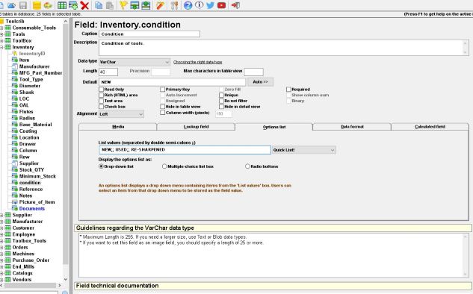Select the Tool_Type field
This screenshot has width=473, height=294.
(31, 80)
